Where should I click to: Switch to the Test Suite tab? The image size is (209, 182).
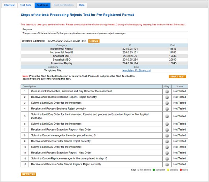point(26,5)
